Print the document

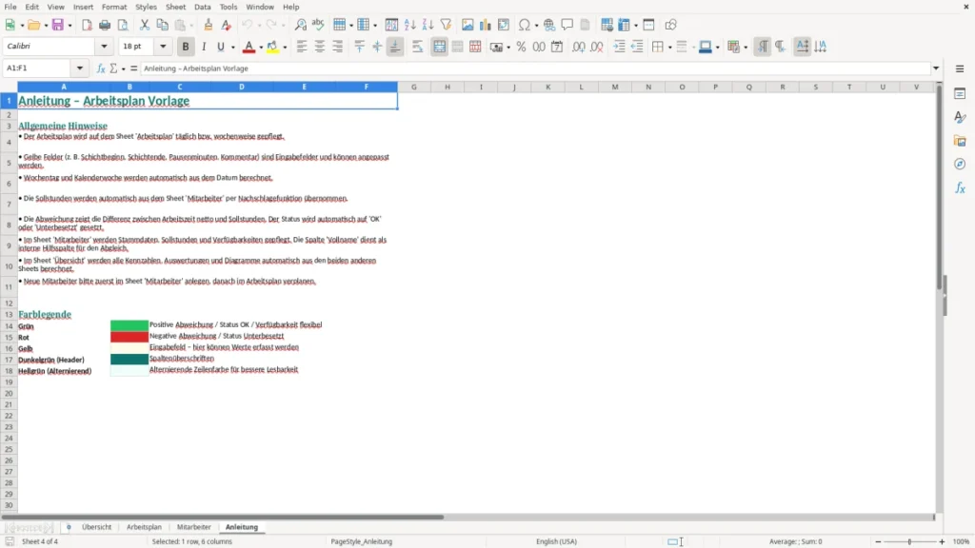[x=105, y=25]
